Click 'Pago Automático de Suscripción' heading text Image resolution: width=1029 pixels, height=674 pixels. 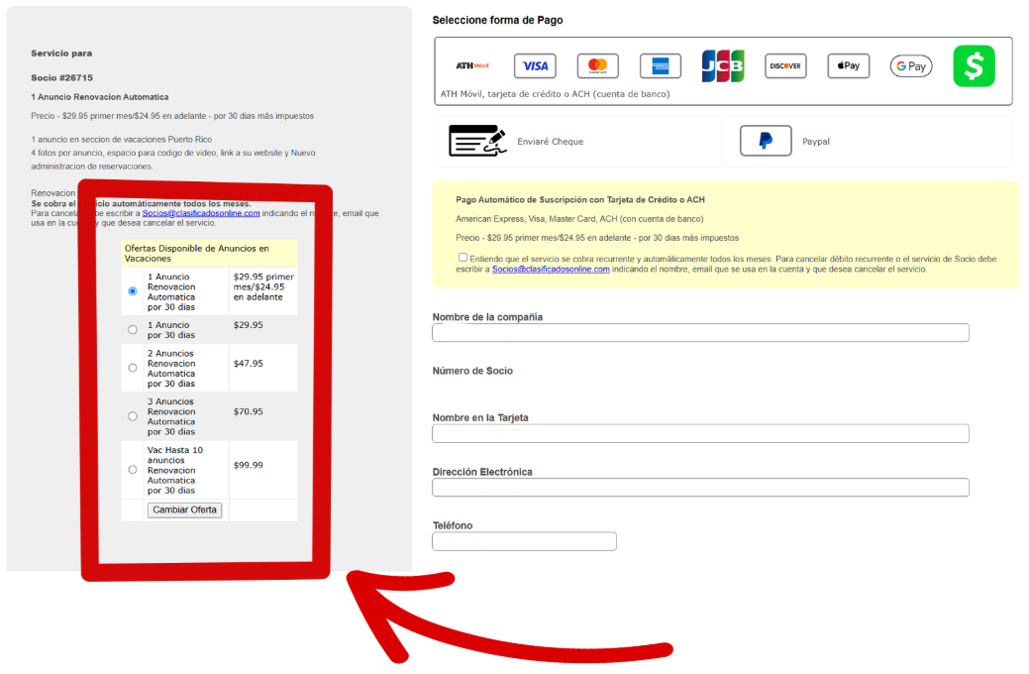580,199
